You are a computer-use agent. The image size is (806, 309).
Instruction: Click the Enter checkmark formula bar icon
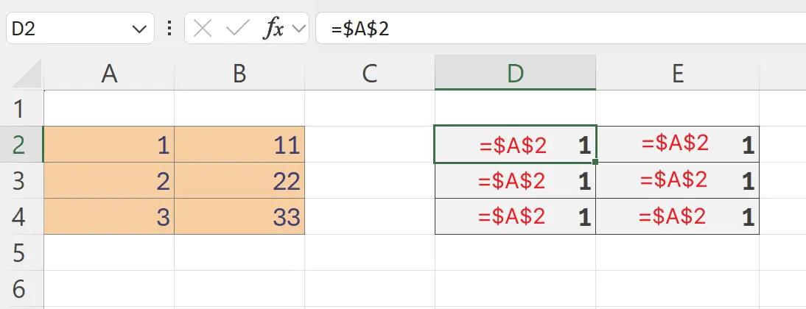[x=237, y=29]
